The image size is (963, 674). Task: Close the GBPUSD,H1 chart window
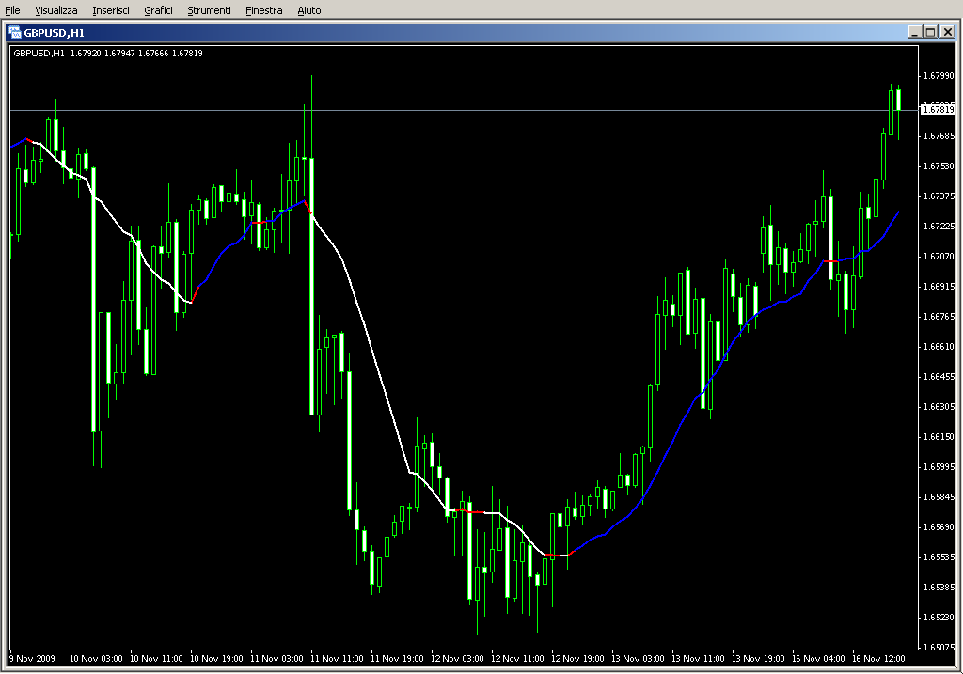click(948, 32)
